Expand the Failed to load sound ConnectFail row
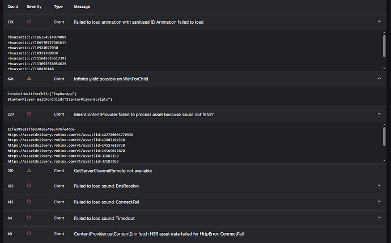 point(379,202)
